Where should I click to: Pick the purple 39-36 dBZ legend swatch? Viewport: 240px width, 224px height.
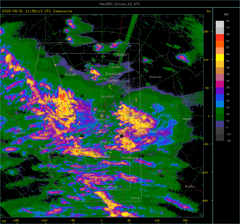click(x=220, y=91)
